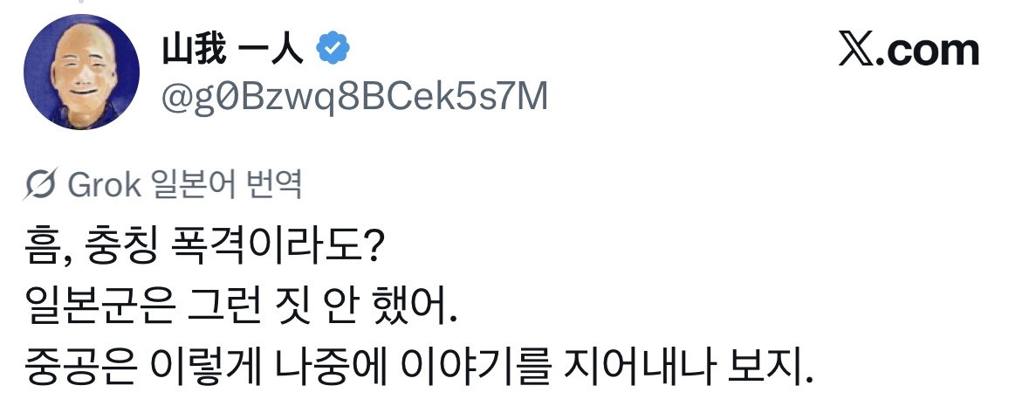
Task: Open the display name 山我 一人
Action: (231, 48)
